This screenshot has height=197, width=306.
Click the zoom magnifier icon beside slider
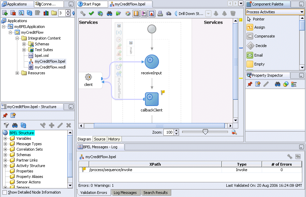coord(234,132)
